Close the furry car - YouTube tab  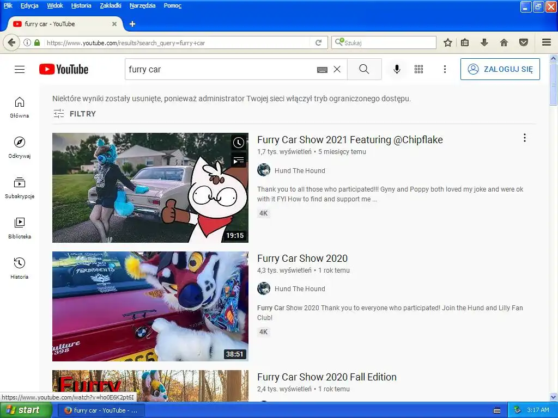point(114,24)
